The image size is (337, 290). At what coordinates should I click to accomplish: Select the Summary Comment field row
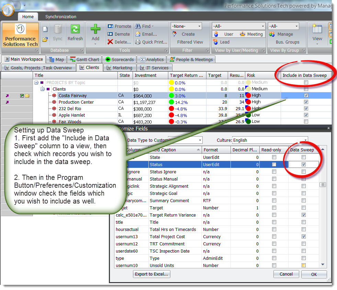[x=217, y=201]
